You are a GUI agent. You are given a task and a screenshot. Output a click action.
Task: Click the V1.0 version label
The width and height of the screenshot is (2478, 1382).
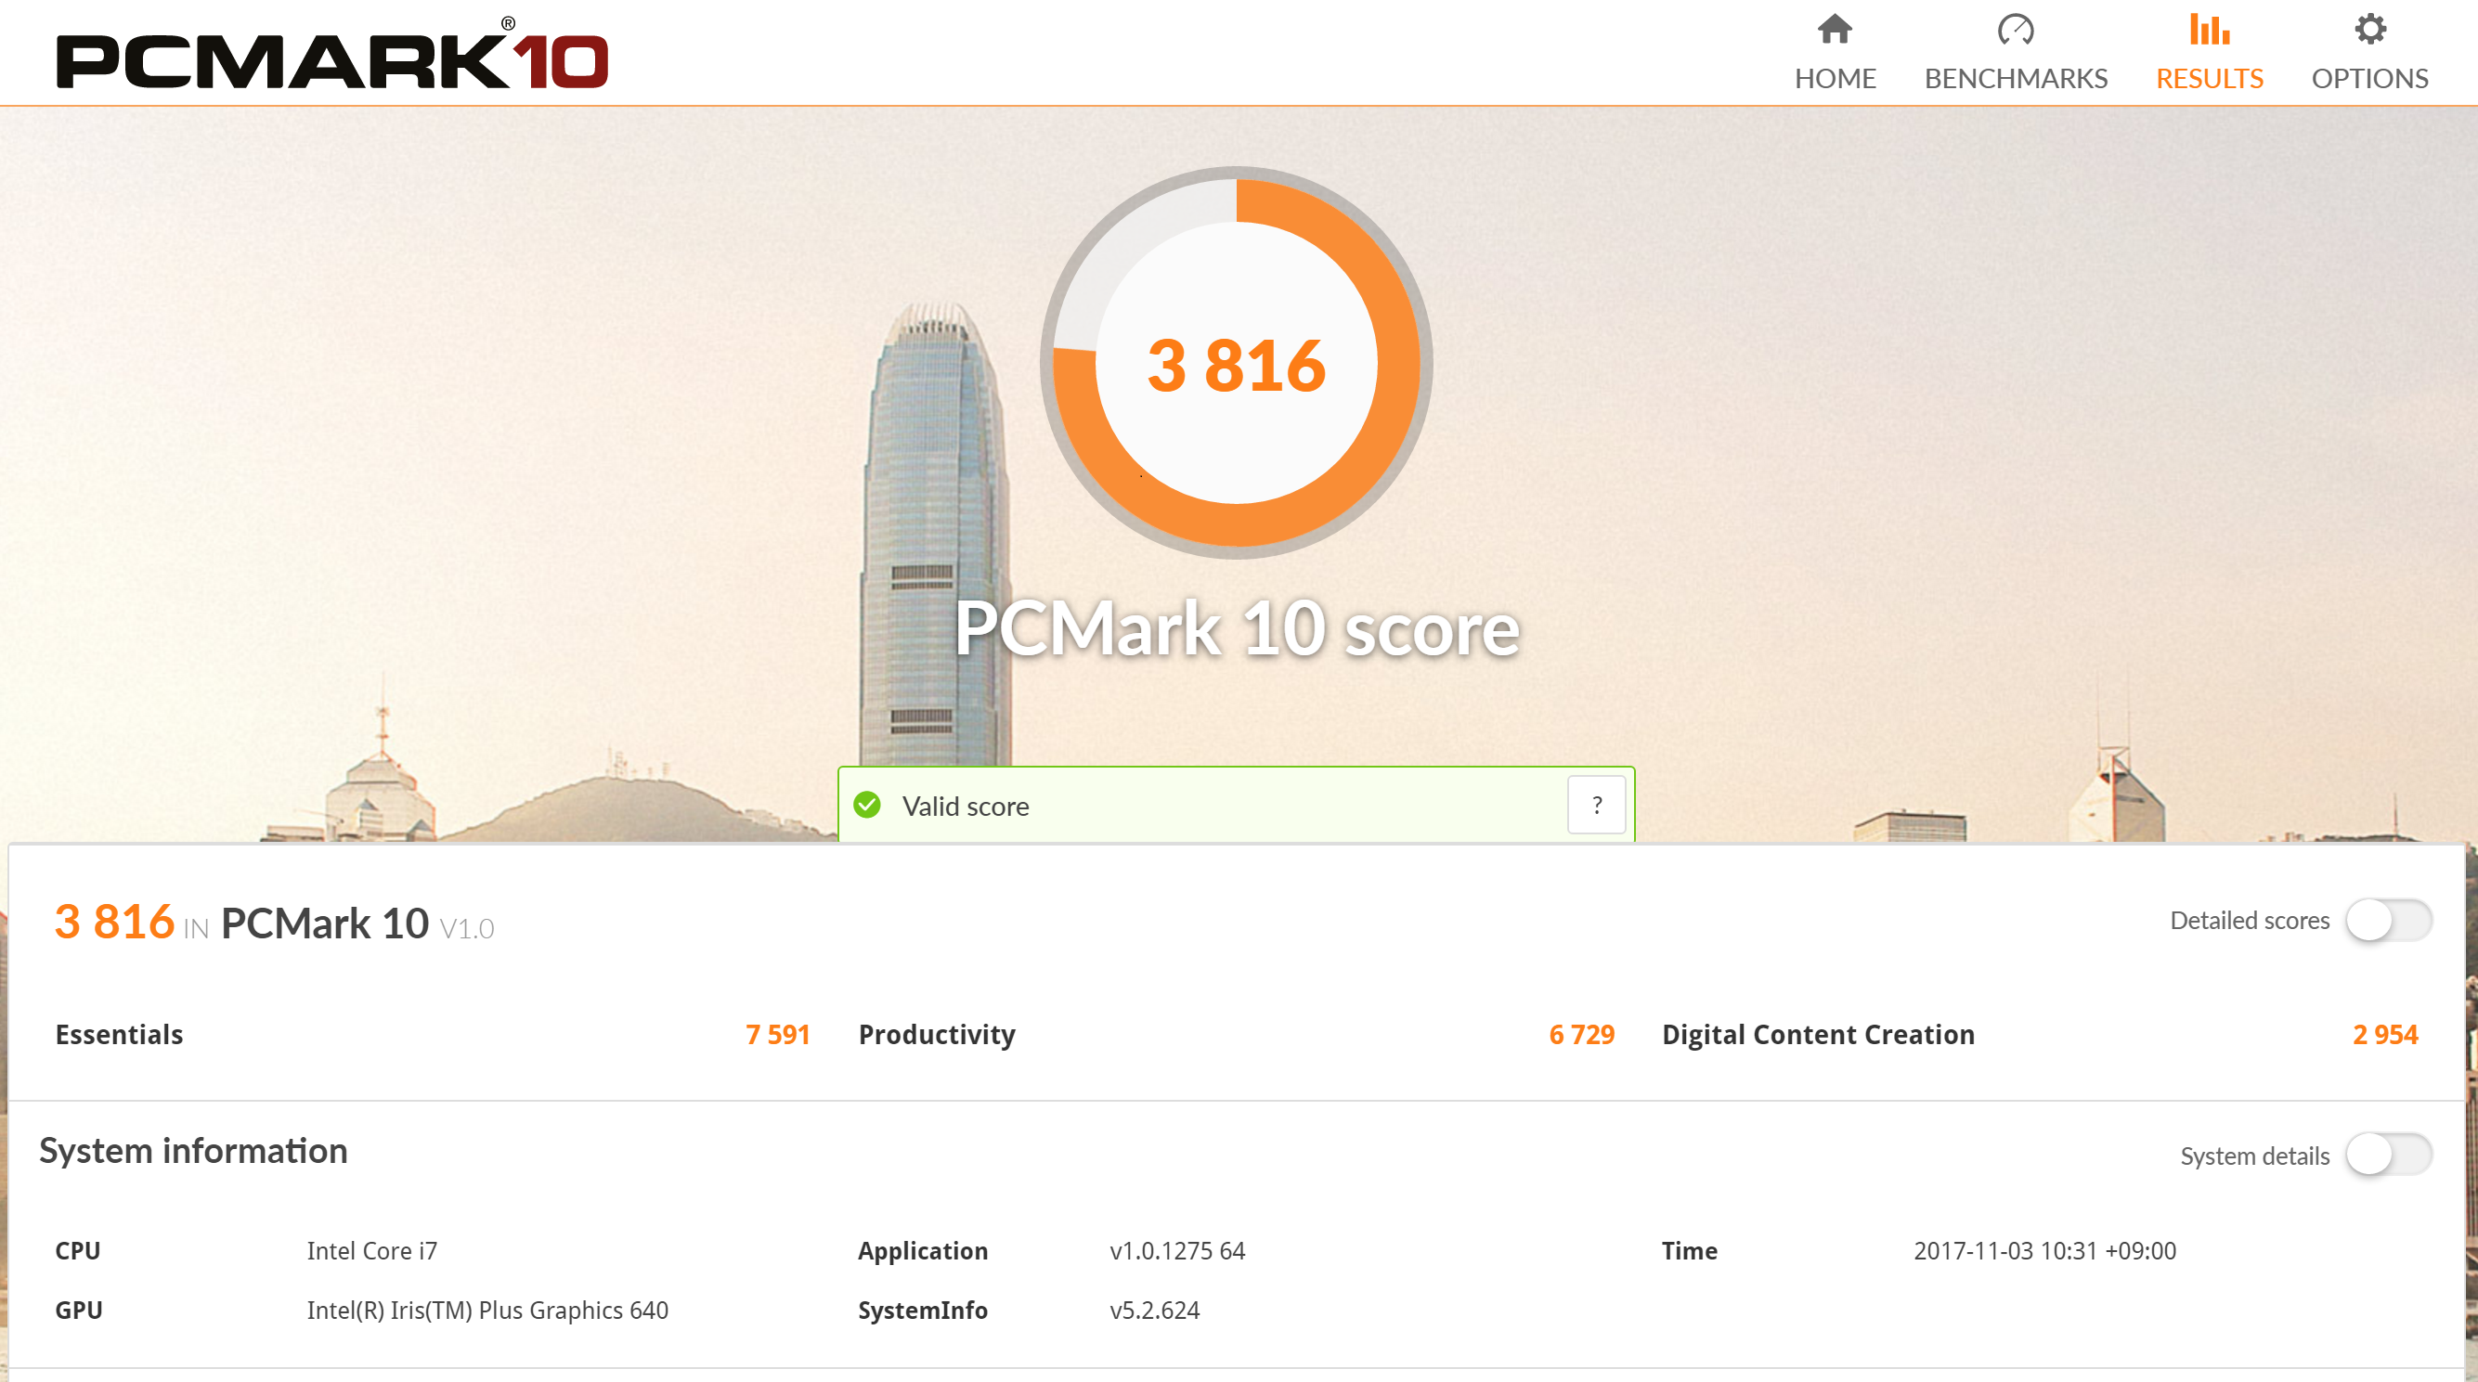click(467, 928)
